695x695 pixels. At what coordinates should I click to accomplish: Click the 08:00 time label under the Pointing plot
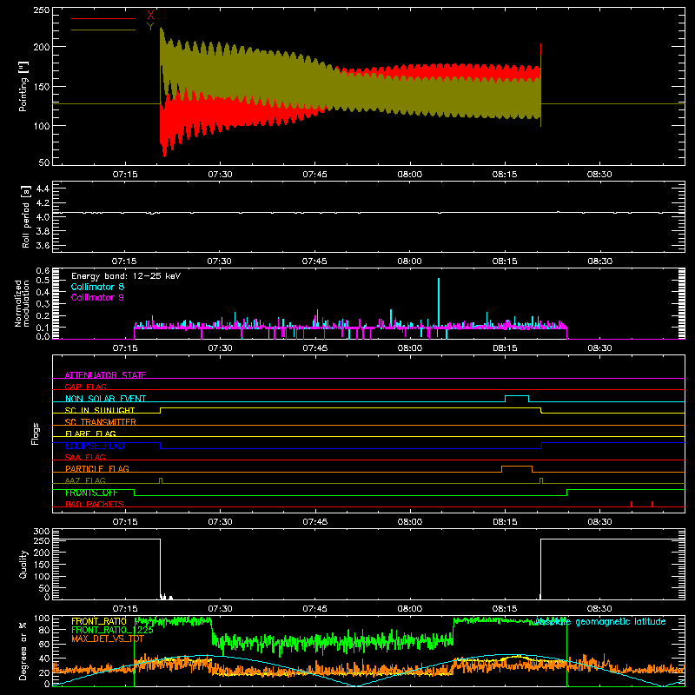click(409, 175)
